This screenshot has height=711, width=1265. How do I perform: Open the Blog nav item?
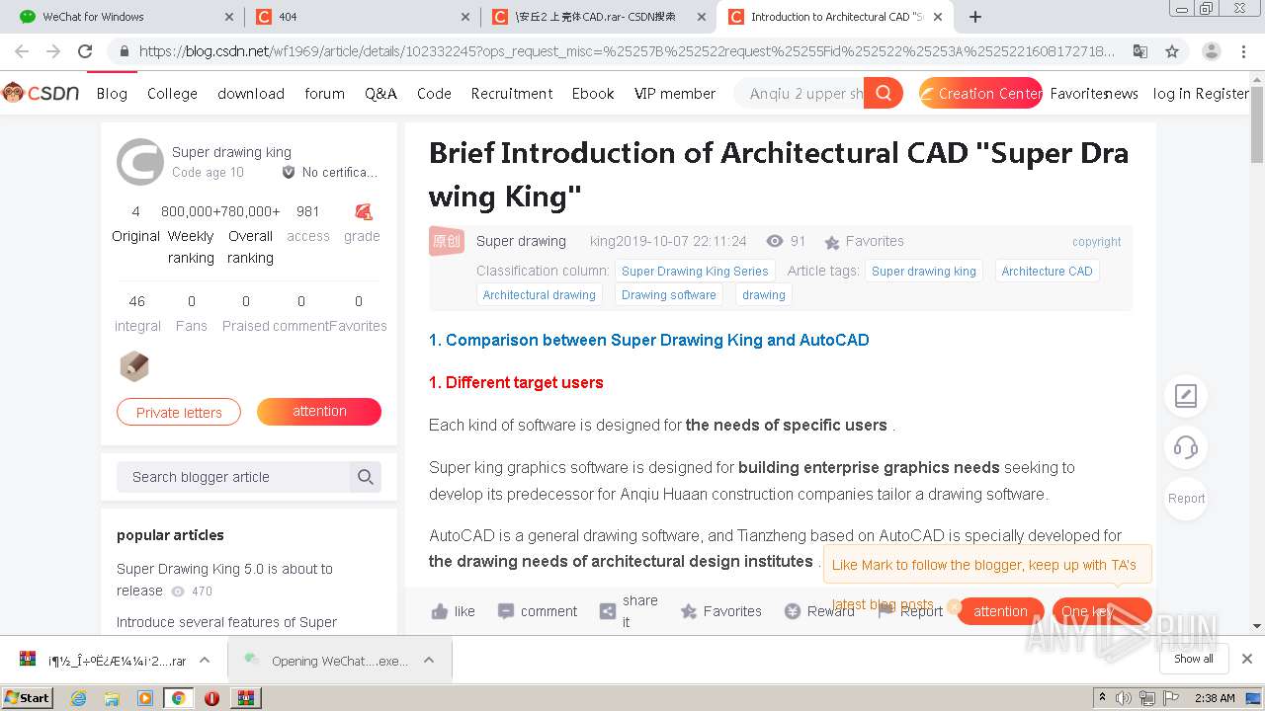pyautogui.click(x=112, y=93)
